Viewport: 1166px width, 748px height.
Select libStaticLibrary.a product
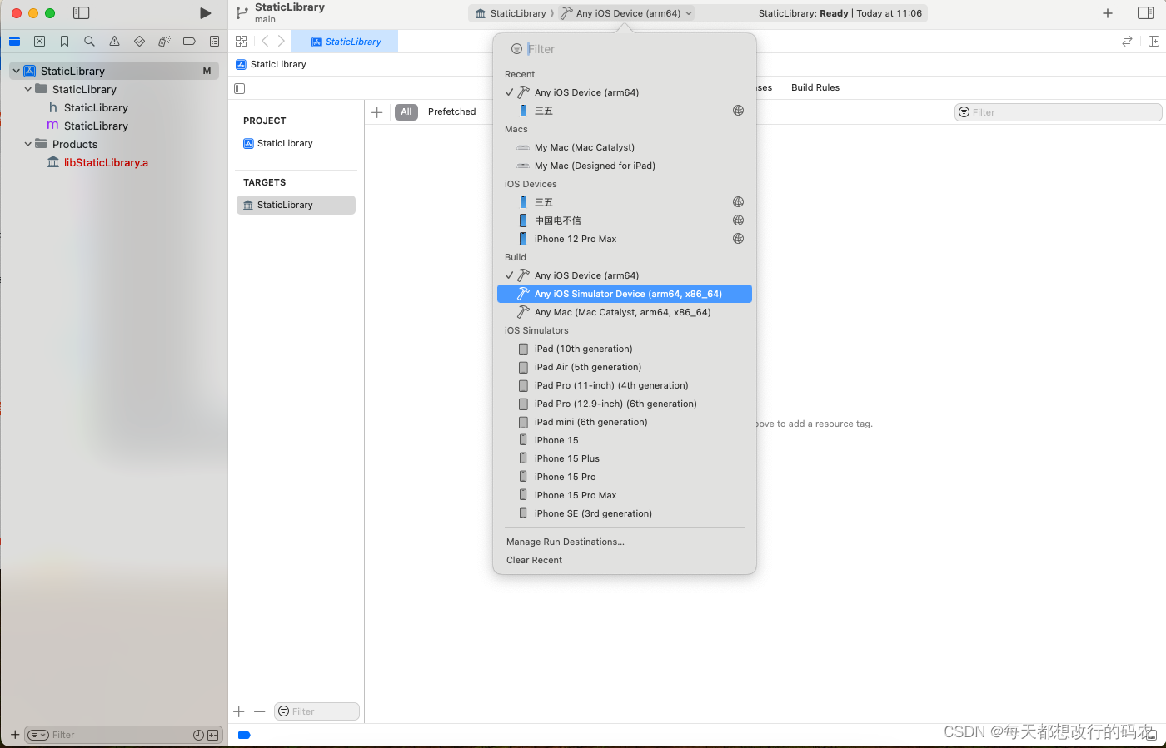pyautogui.click(x=98, y=162)
